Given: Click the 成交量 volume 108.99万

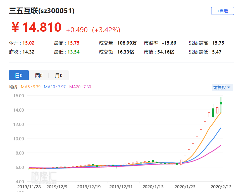Looking at the screenshot, I should (x=127, y=43).
